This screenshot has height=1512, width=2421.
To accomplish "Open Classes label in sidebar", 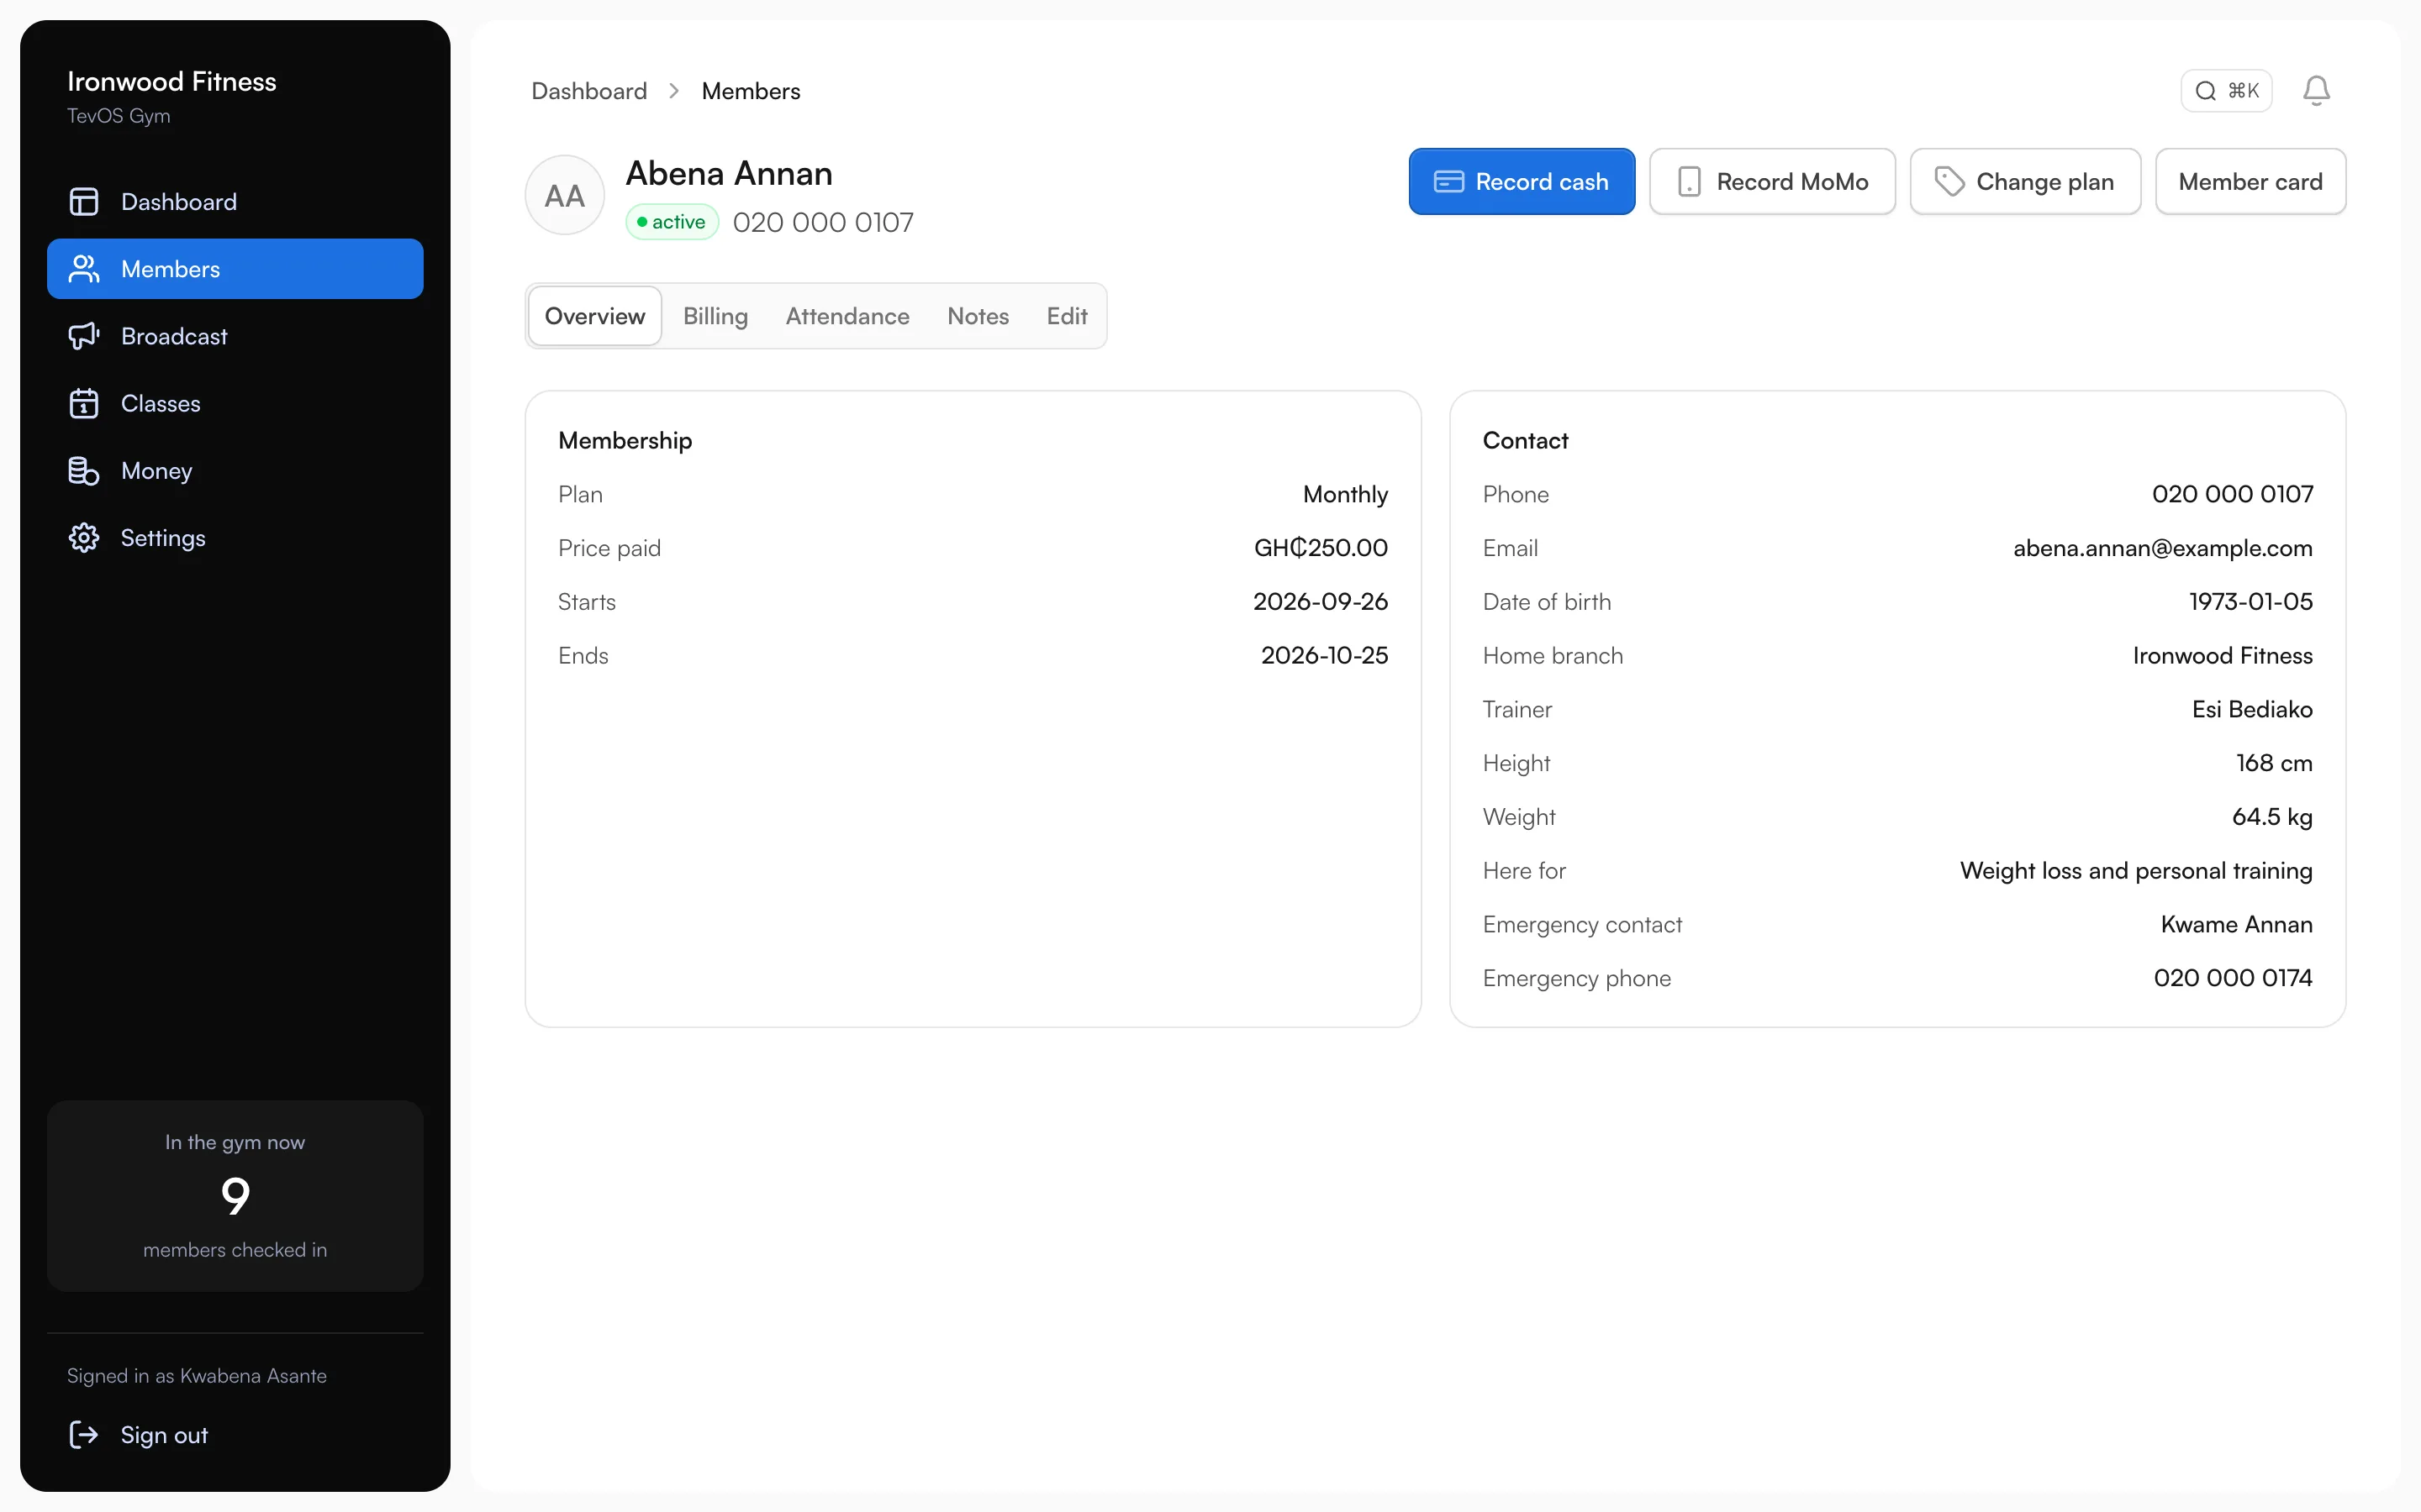I will (x=161, y=403).
